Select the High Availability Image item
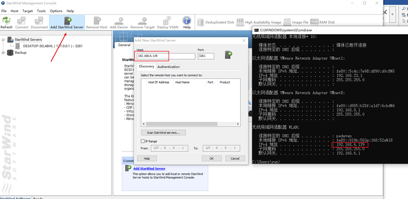Image resolution: width=408 pixels, height=199 pixels. 258,22
